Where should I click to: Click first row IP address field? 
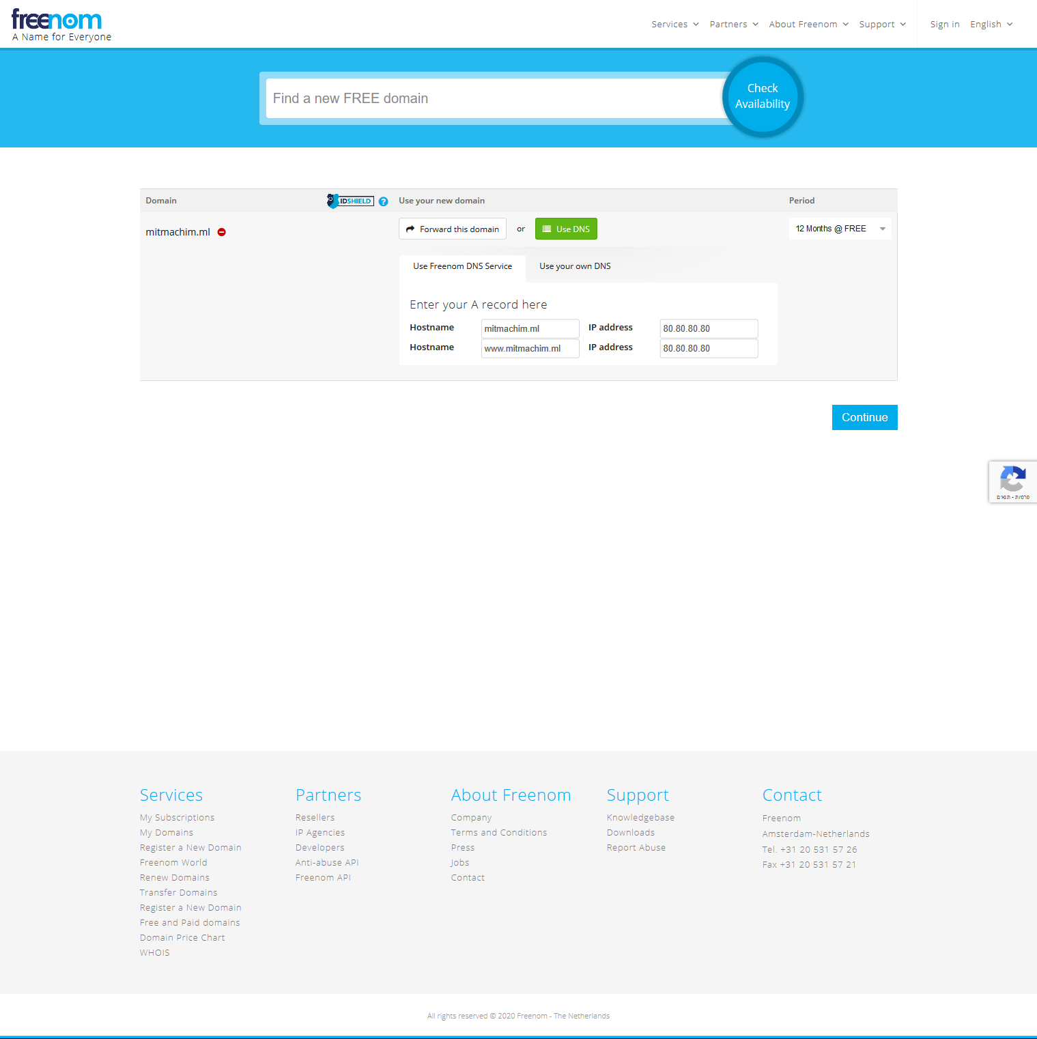709,328
